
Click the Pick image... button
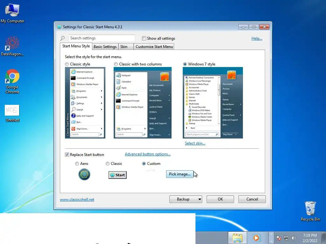(180, 174)
